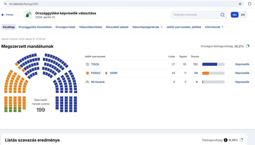Click FIDESZ Listás value 48
The height and width of the screenshot is (145, 255).
(173, 73)
